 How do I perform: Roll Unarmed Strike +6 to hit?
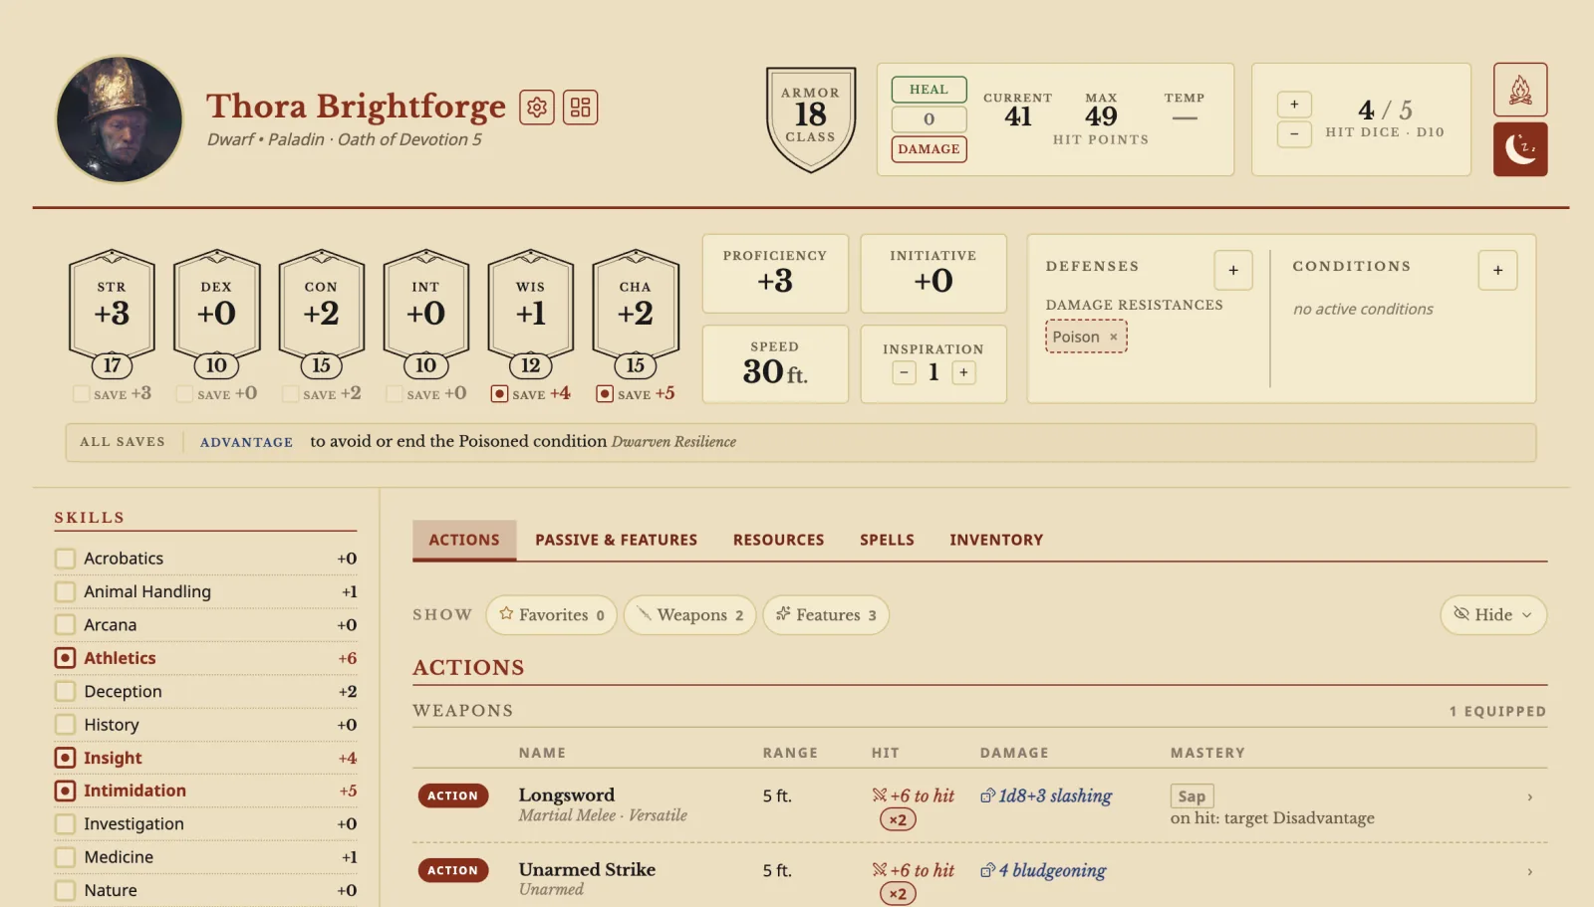click(914, 870)
